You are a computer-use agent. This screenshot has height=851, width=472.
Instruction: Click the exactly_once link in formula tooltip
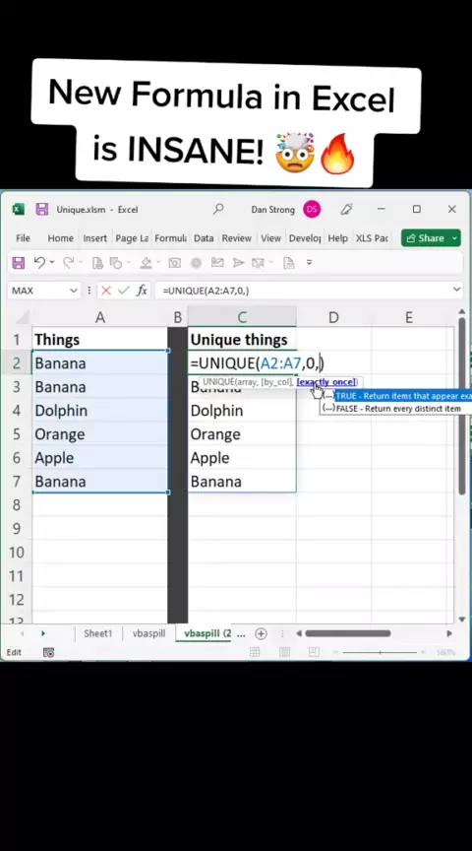(326, 382)
